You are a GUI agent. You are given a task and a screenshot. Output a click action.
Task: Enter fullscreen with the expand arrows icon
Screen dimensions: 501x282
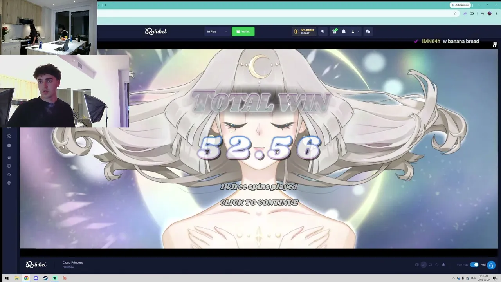coord(424,265)
